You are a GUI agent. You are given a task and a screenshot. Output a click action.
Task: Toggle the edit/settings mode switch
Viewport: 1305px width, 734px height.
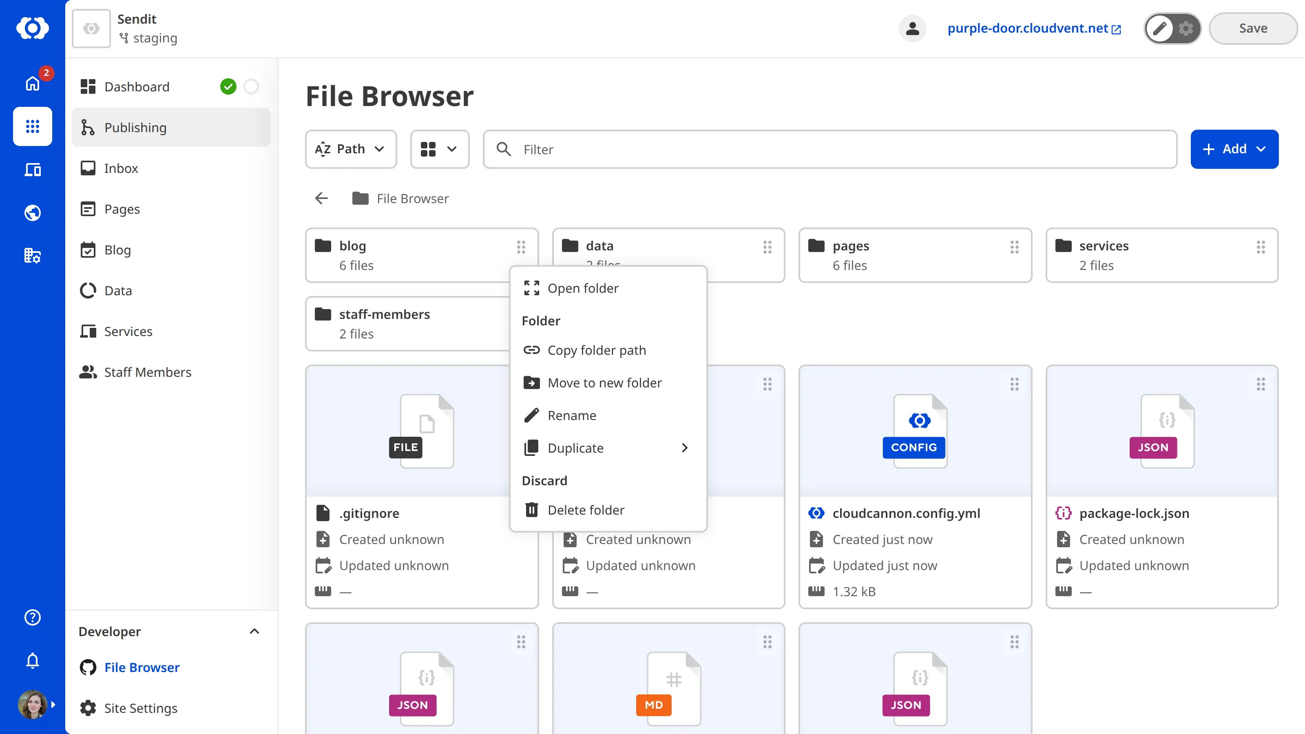[1172, 29]
